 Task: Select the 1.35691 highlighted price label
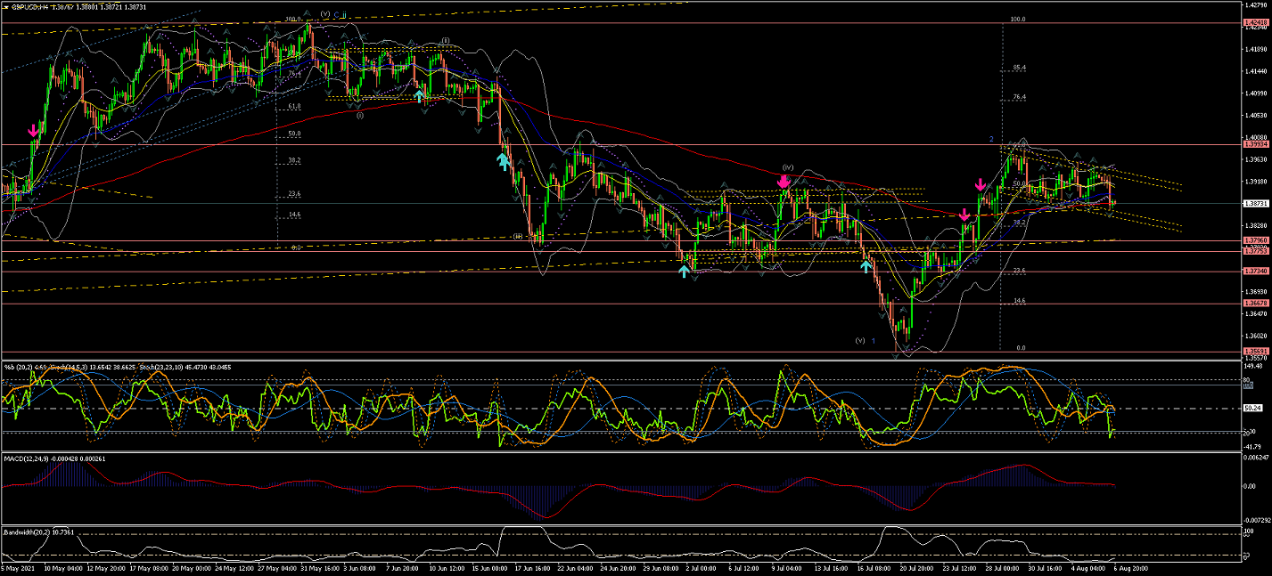click(1255, 351)
